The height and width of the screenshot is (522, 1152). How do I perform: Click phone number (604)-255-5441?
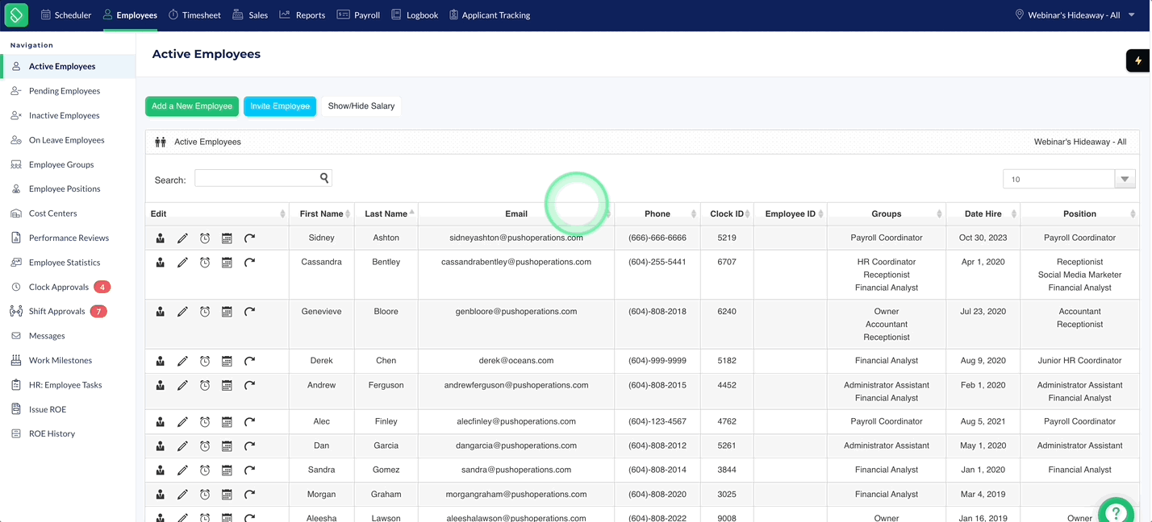[x=657, y=262]
